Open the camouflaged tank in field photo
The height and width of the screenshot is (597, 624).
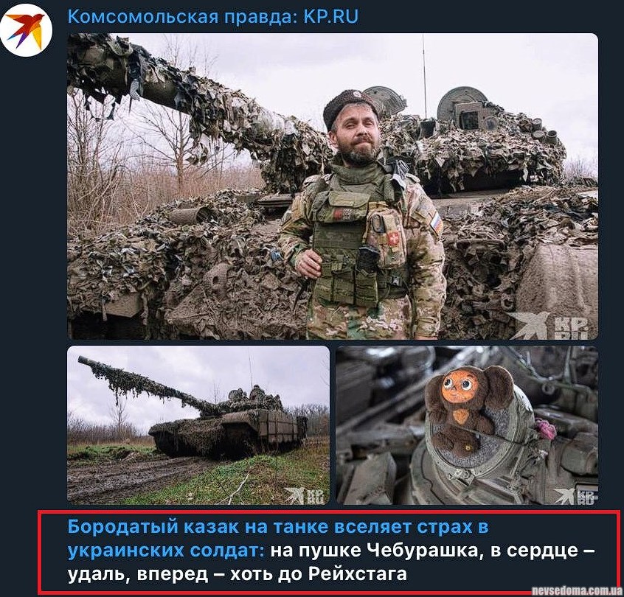[x=198, y=425]
